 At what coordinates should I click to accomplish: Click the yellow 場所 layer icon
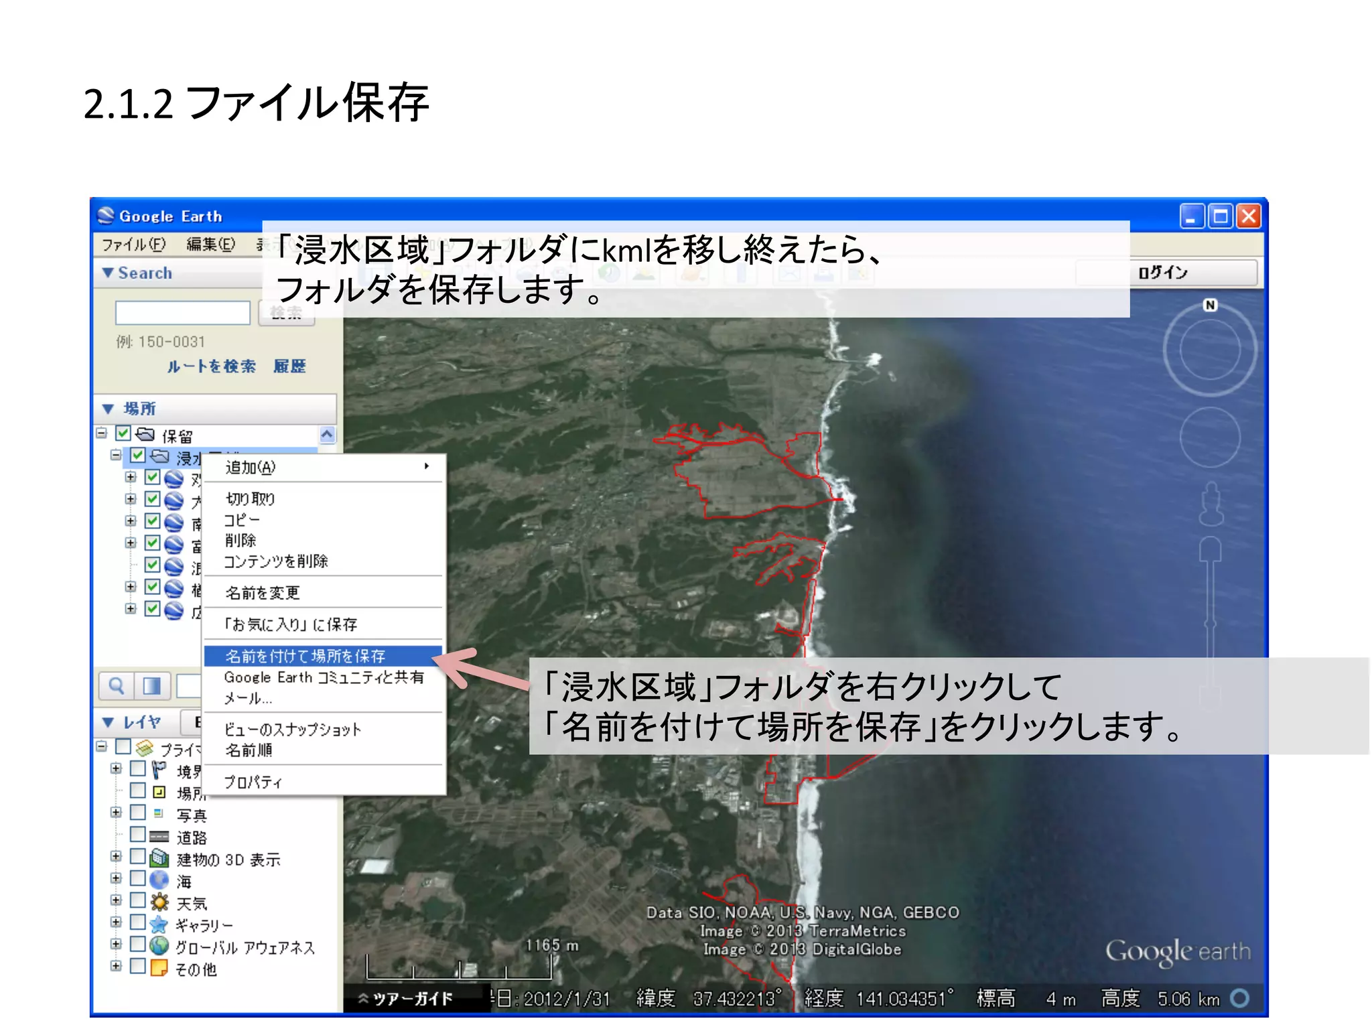tap(159, 792)
